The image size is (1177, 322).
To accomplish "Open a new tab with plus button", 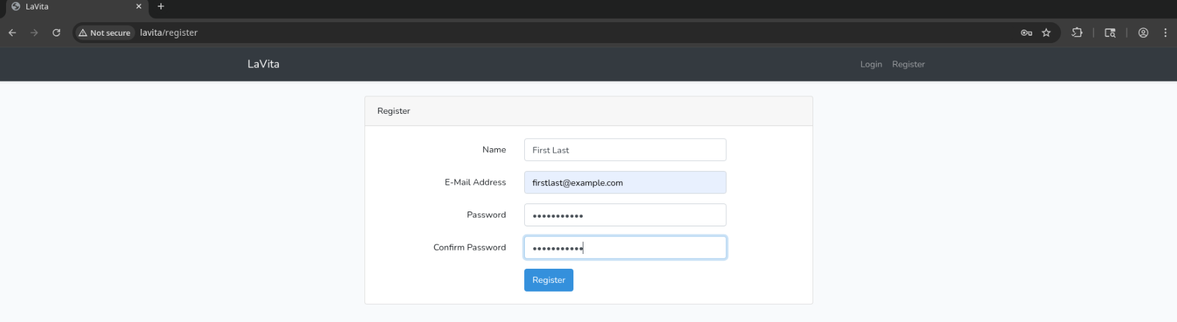I will [x=161, y=7].
